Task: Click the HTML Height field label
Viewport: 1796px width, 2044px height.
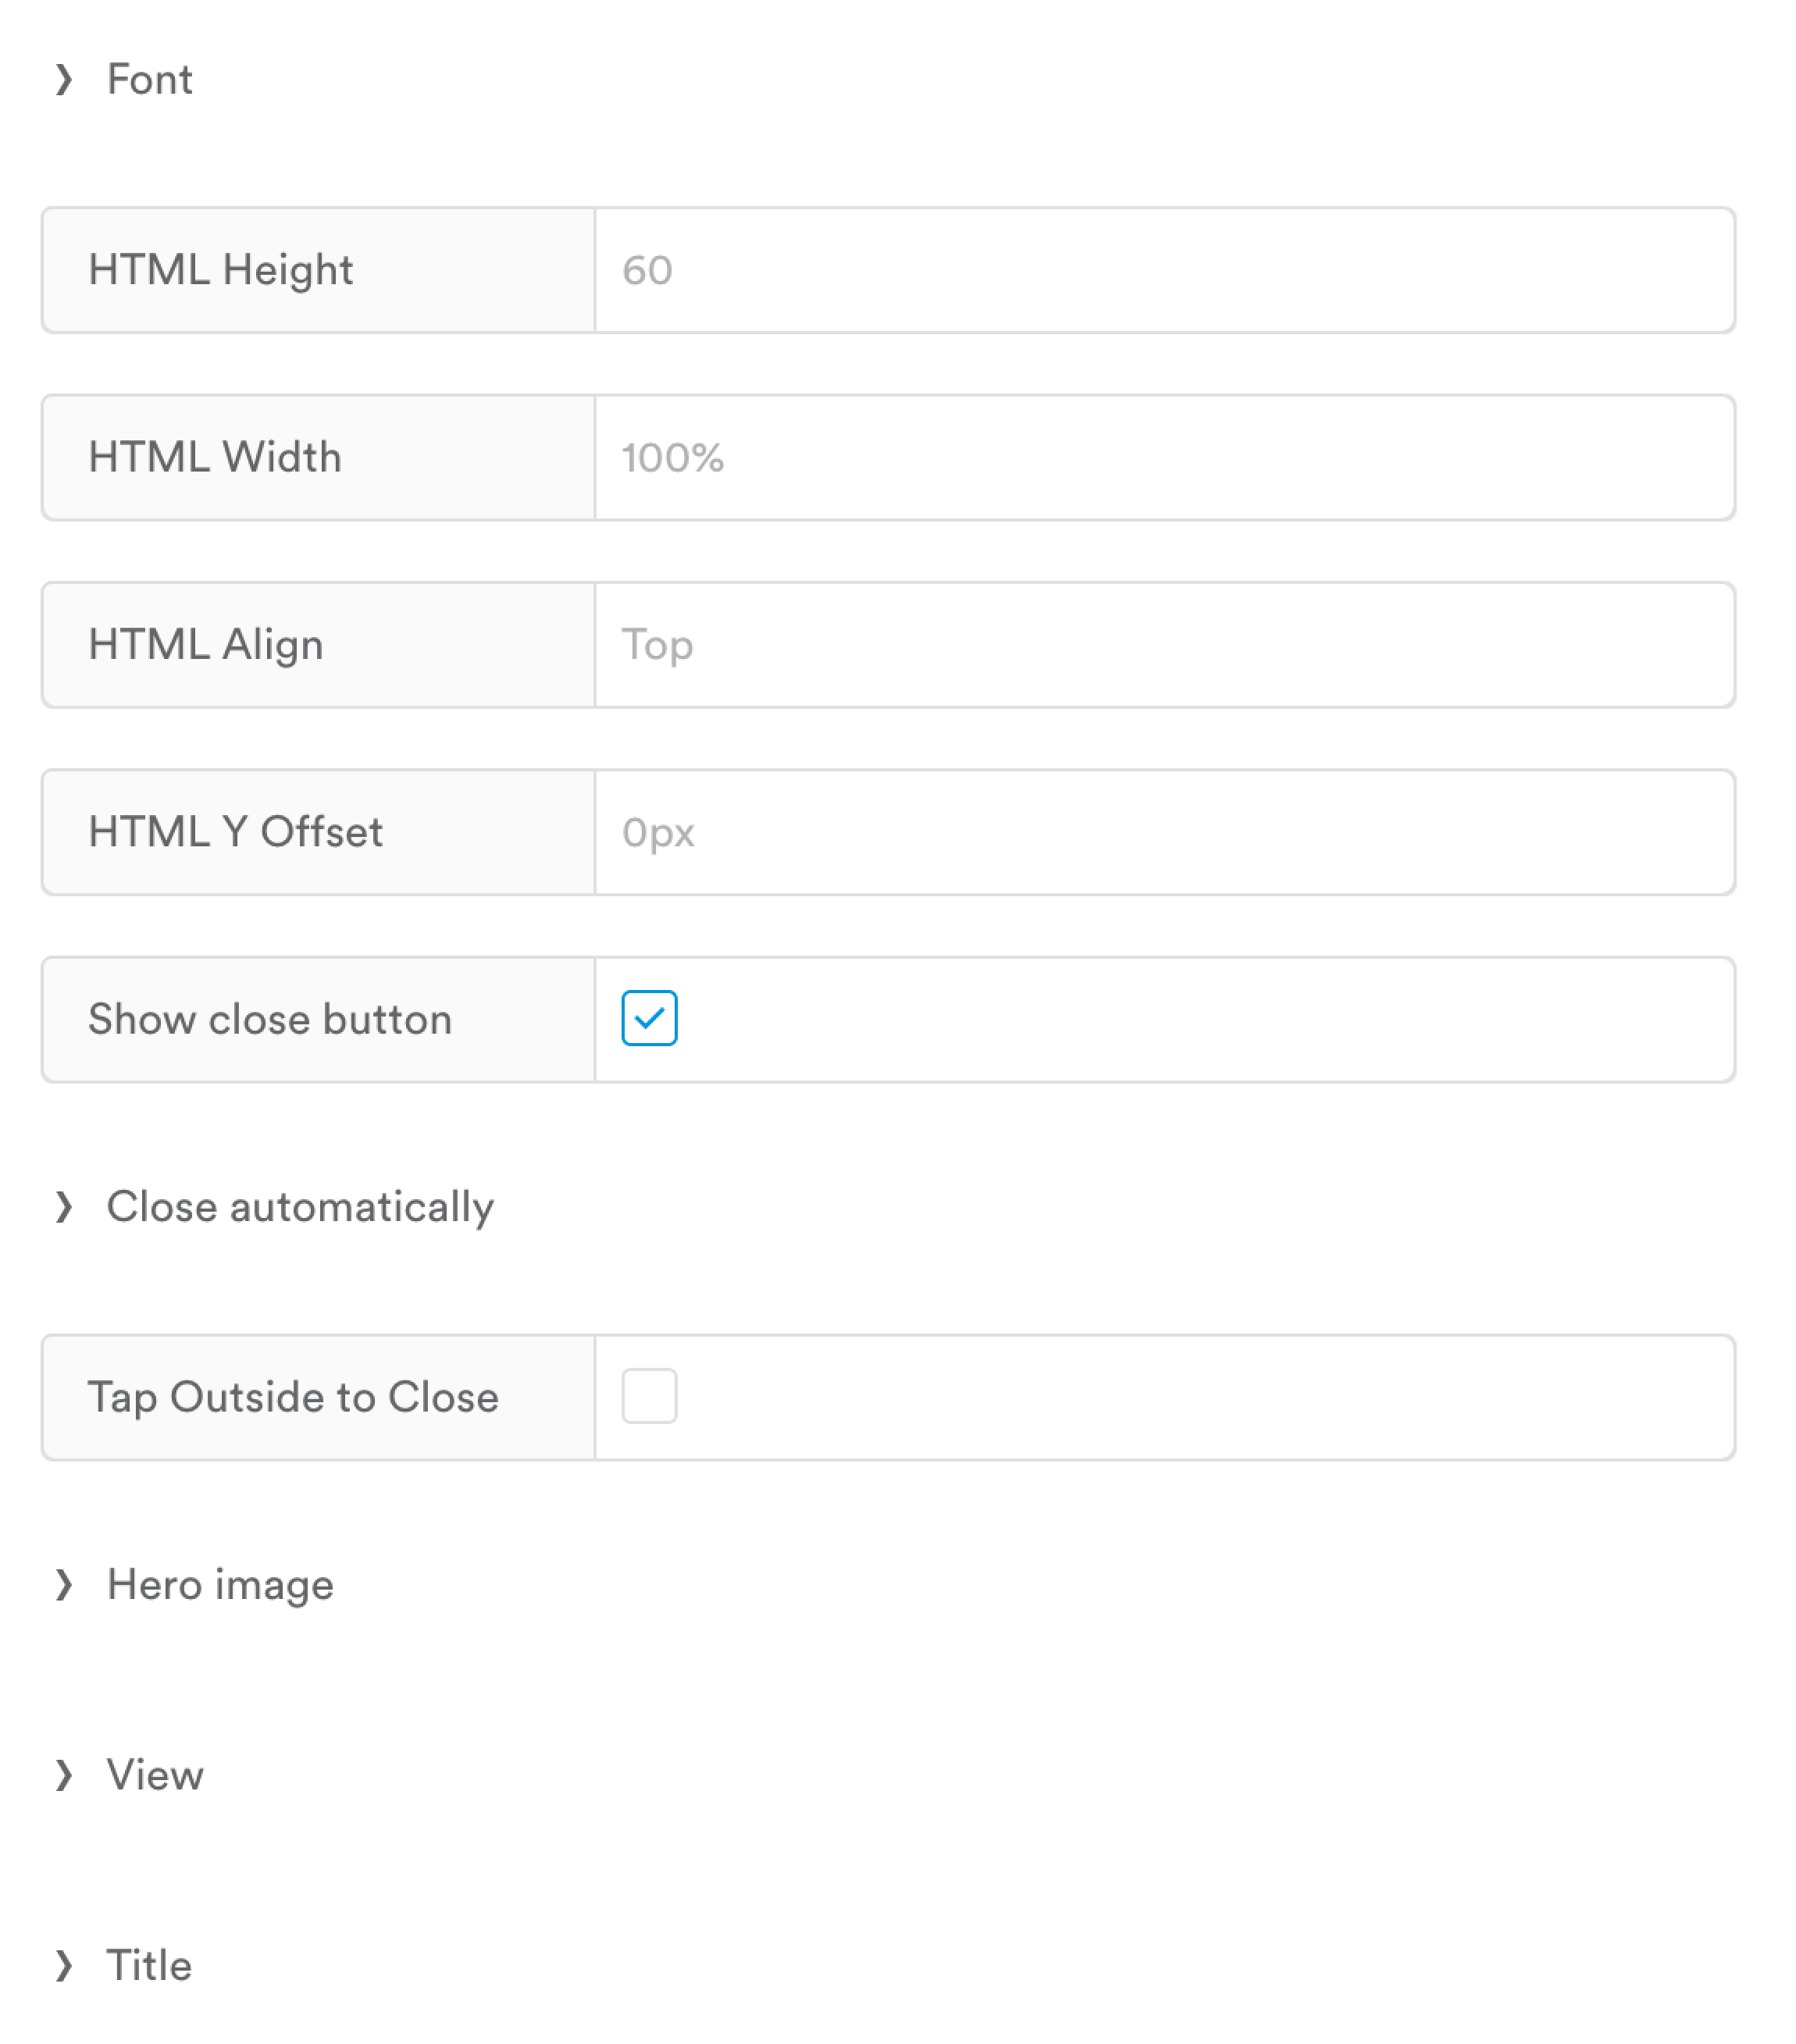Action: coord(221,270)
